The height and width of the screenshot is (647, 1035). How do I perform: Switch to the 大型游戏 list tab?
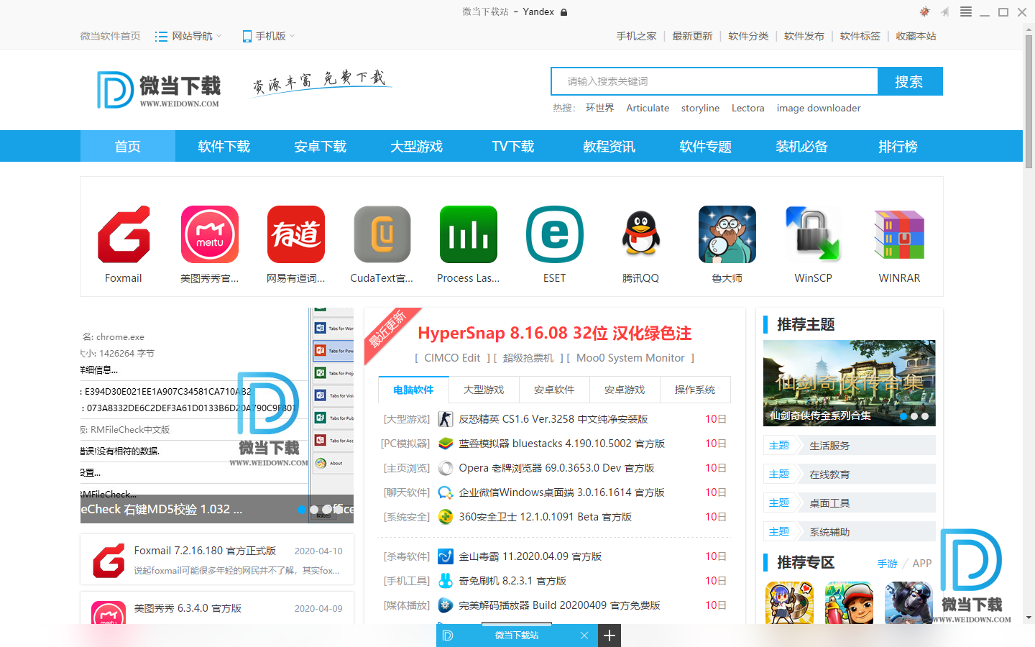[484, 390]
